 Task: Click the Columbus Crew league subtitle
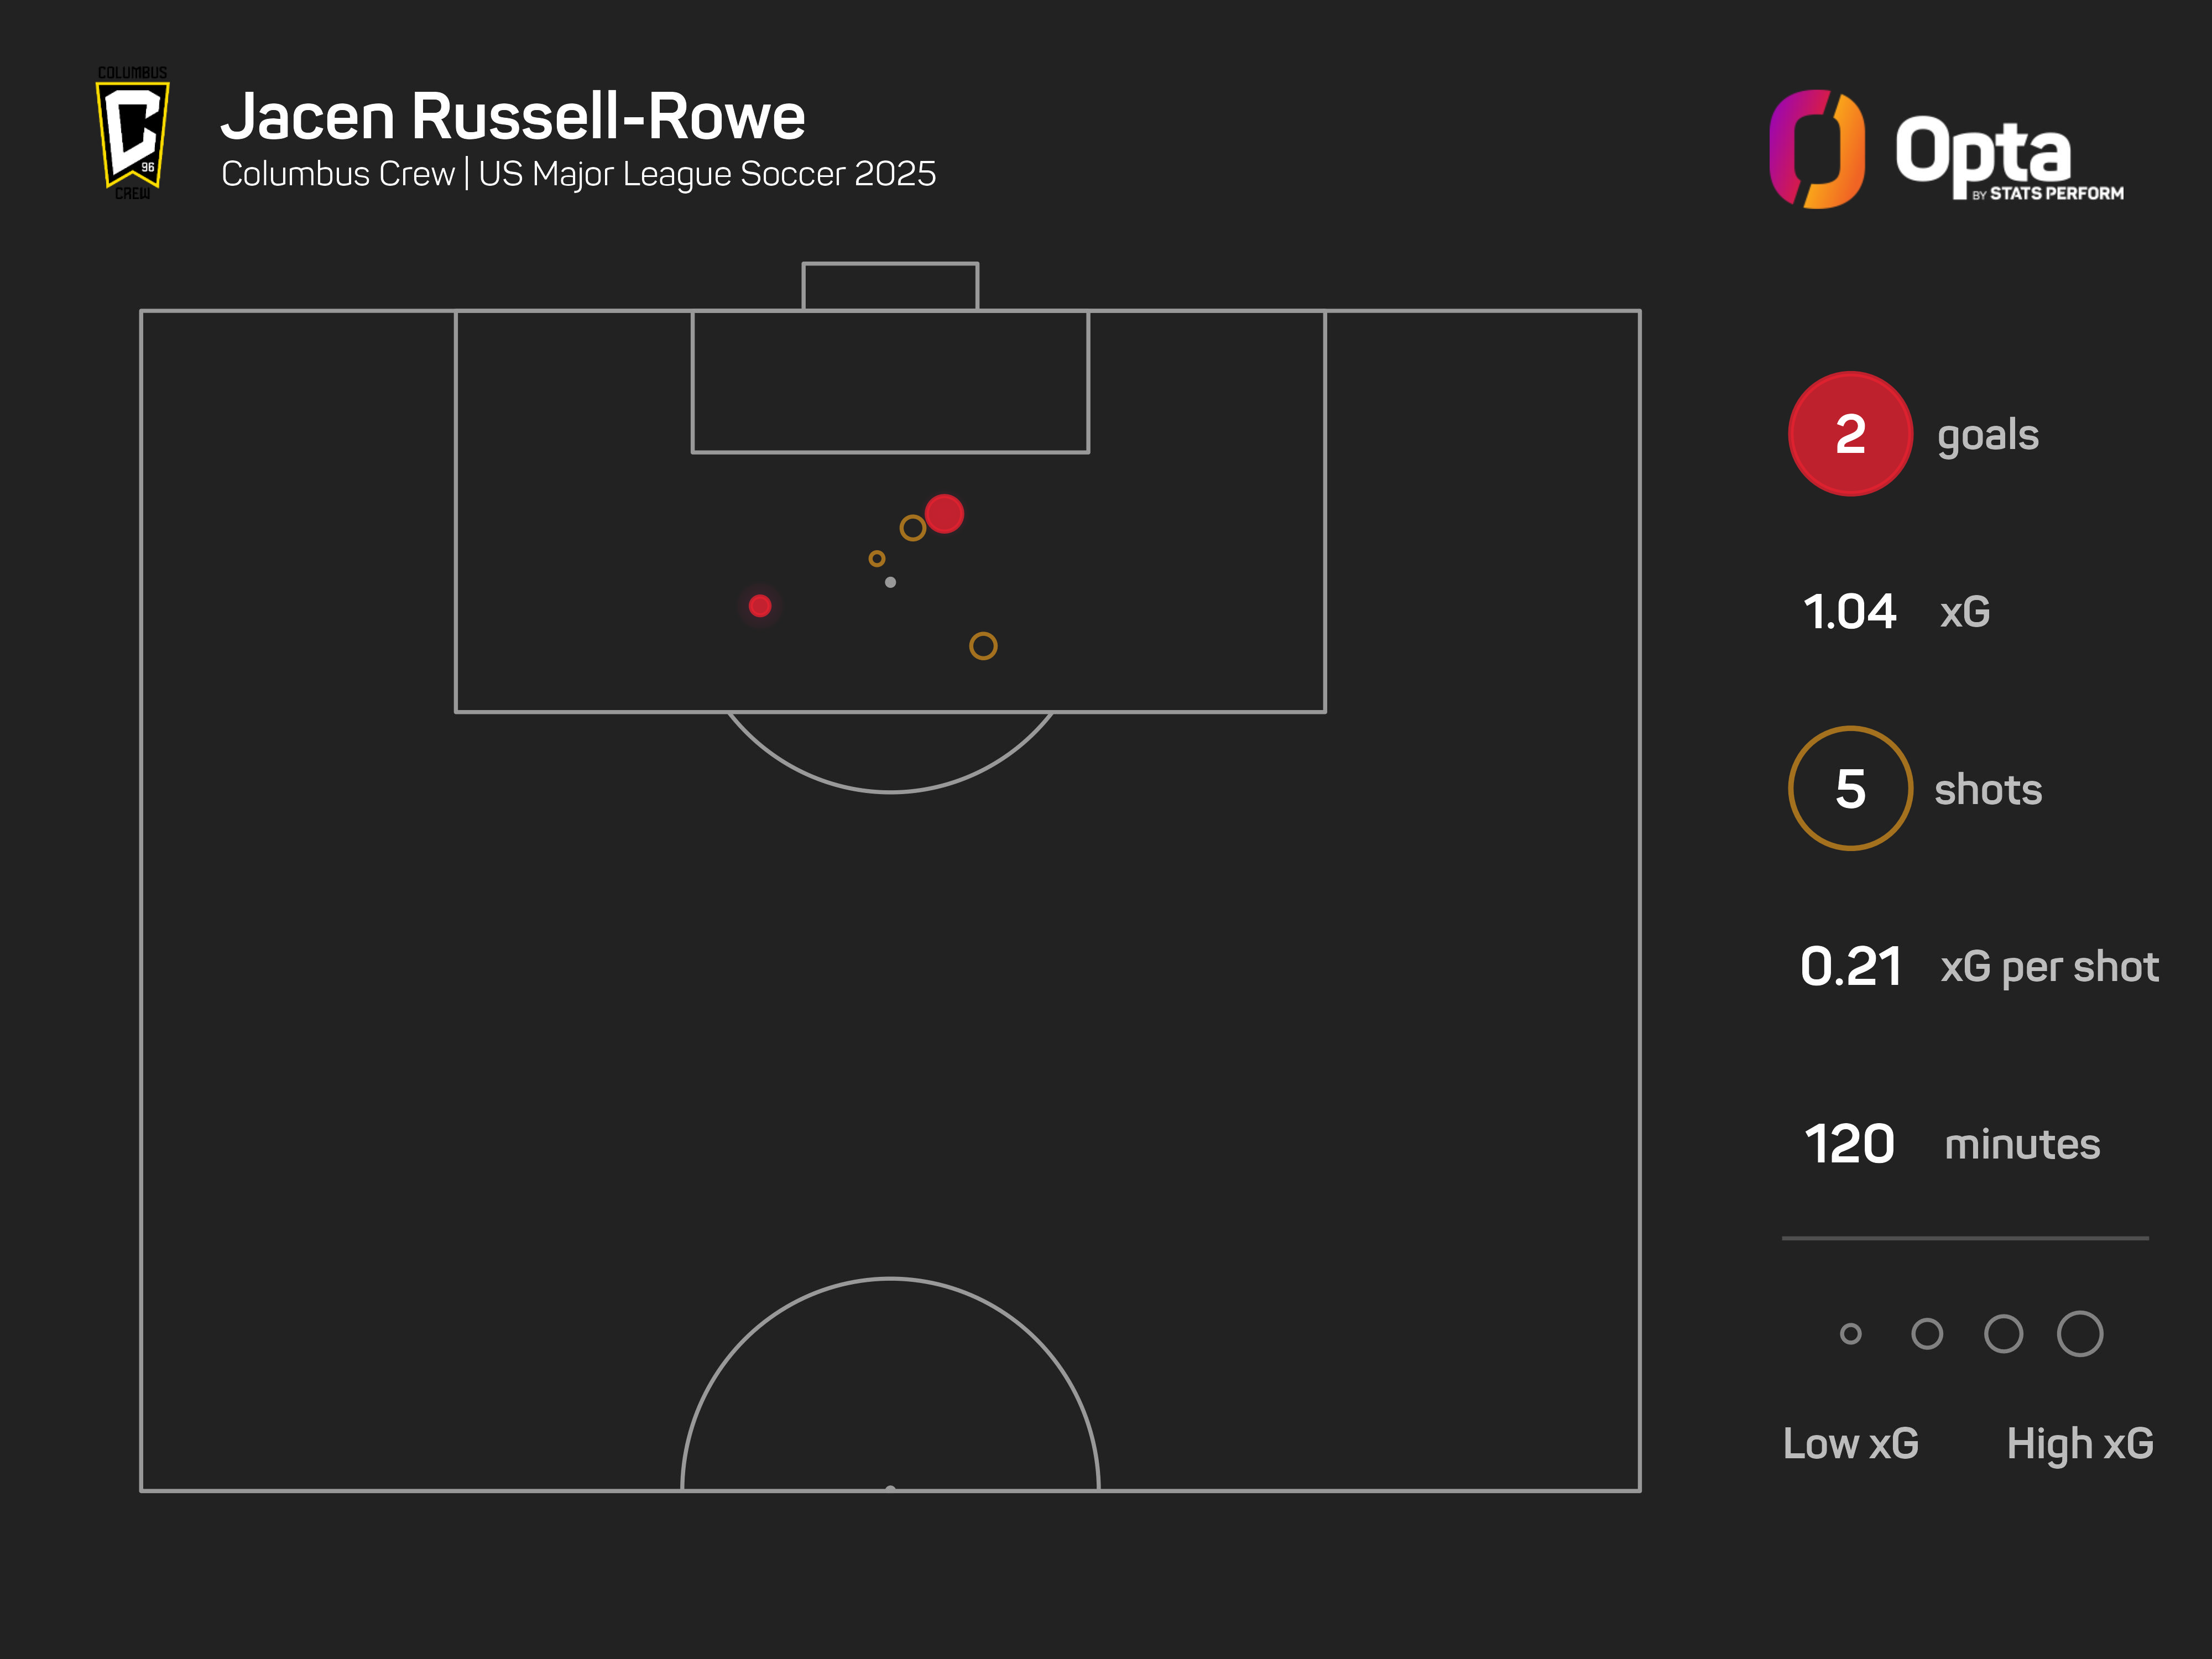(x=579, y=174)
